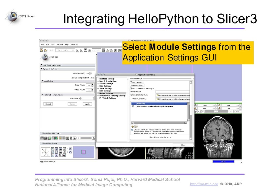Click the module search field
Viewport: 262px width, 196px height.
pyautogui.click(x=96, y=50)
